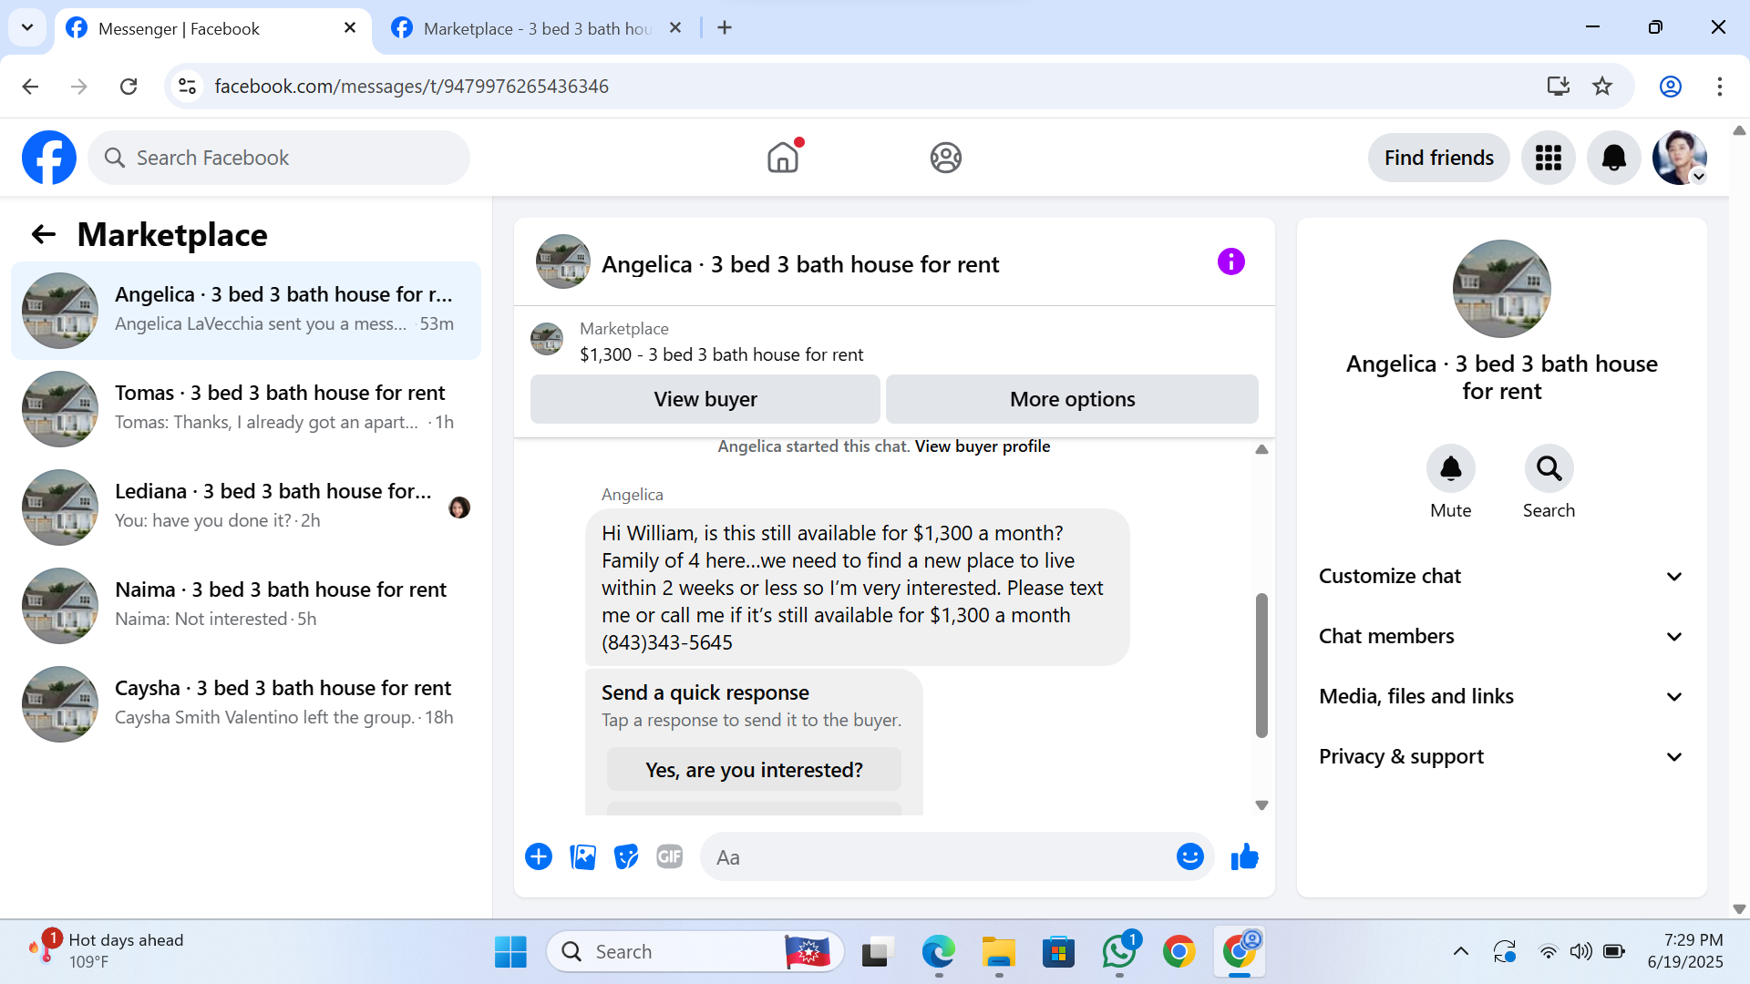Expand the Chat members section
1750x984 pixels.
coord(1501,637)
